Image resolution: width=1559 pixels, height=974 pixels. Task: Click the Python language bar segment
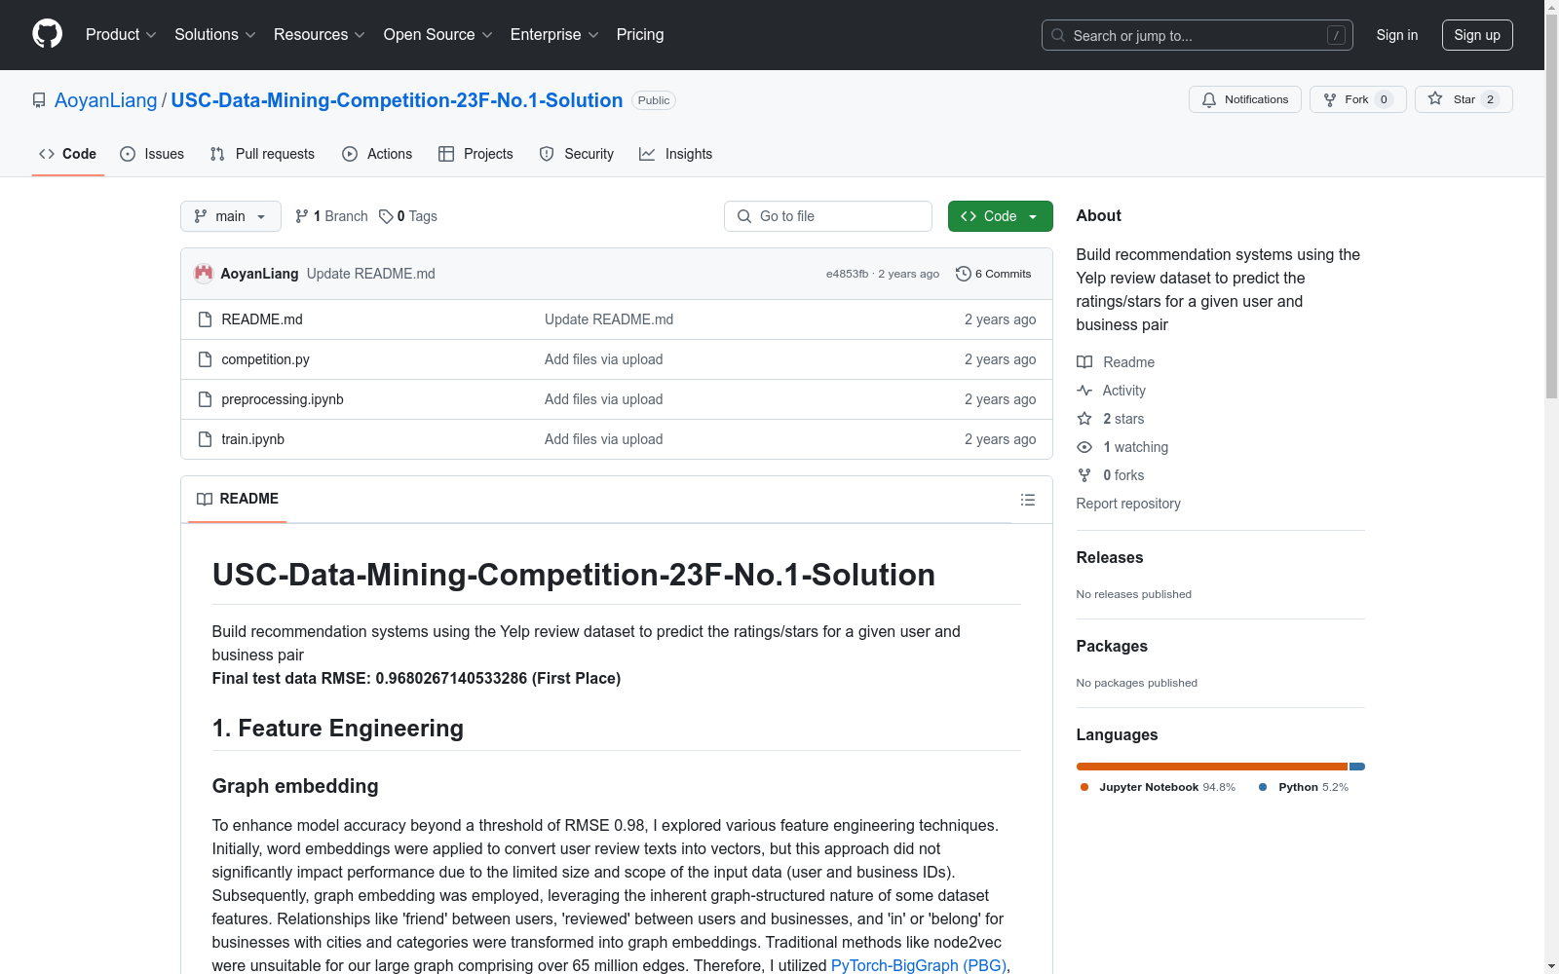click(x=1357, y=767)
